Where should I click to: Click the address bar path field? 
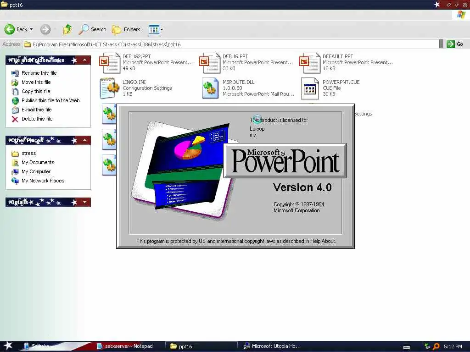(x=231, y=44)
